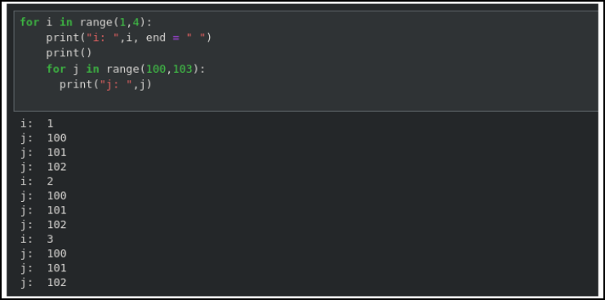605x300 pixels.
Task: Click the 'for' keyword on first line
Action: [29, 22]
